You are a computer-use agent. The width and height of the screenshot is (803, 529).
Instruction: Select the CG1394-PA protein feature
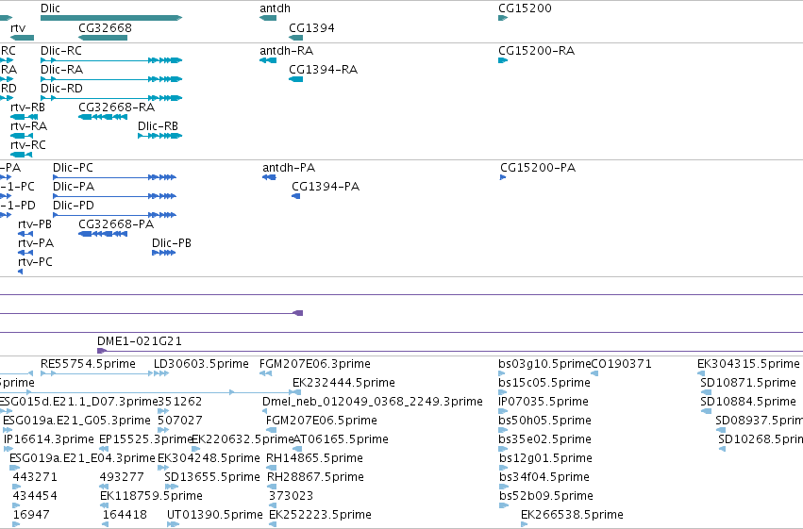tap(296, 196)
